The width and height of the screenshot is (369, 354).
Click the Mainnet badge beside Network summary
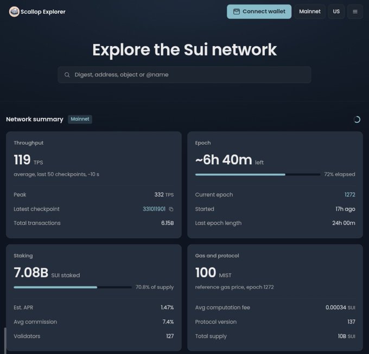(80, 119)
